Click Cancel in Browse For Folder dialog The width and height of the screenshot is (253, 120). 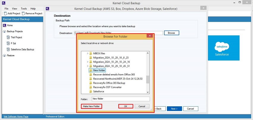(x=142, y=106)
